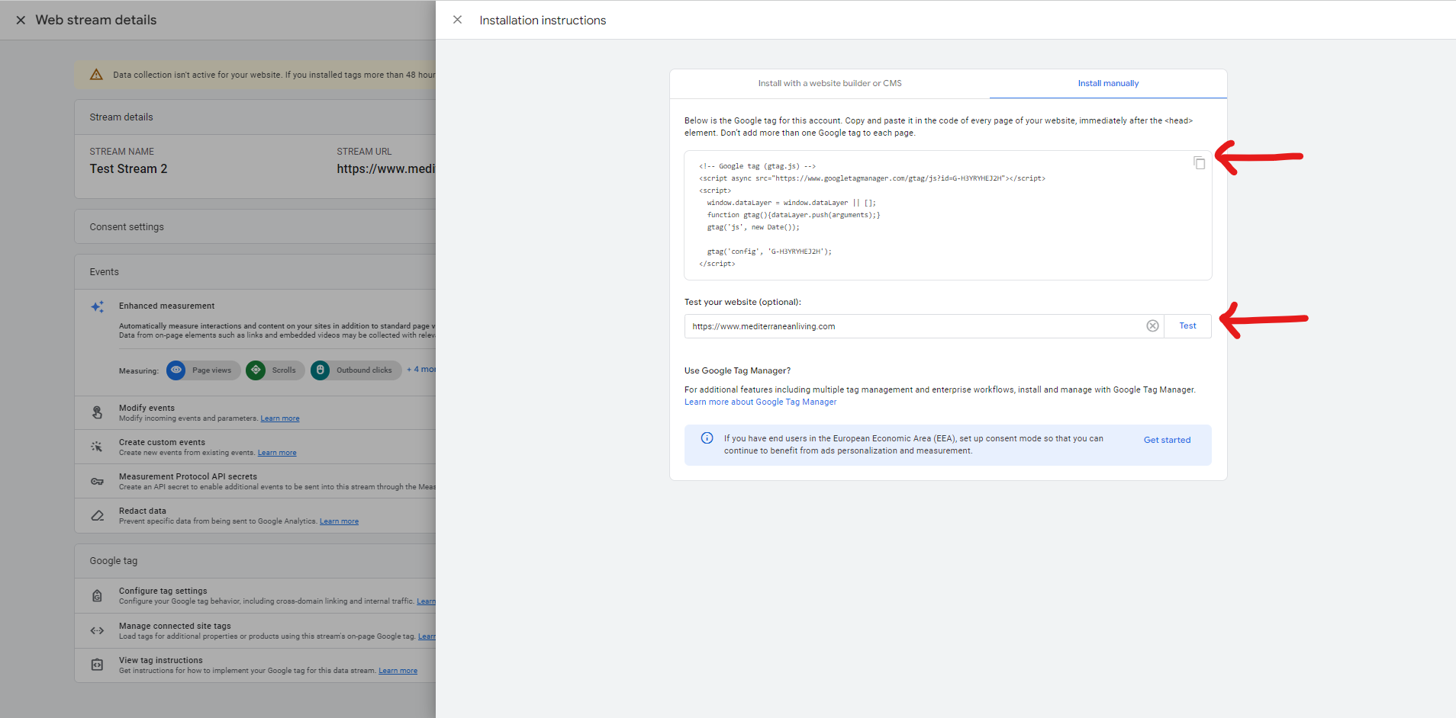Click the Stream details section header
This screenshot has width=1456, height=718.
pyautogui.click(x=255, y=117)
